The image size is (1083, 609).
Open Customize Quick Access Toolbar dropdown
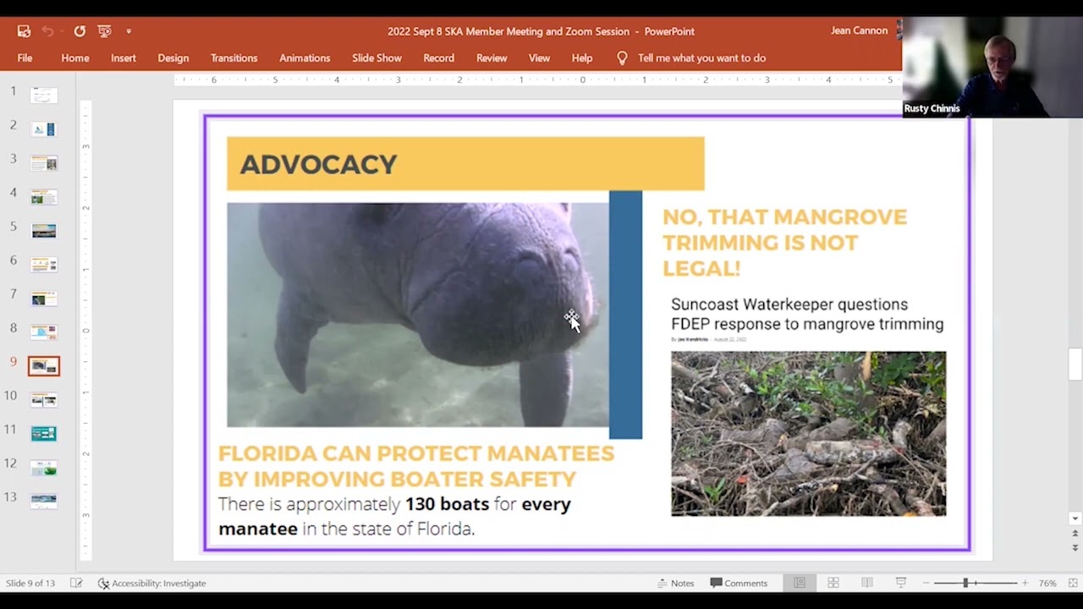pyautogui.click(x=129, y=31)
